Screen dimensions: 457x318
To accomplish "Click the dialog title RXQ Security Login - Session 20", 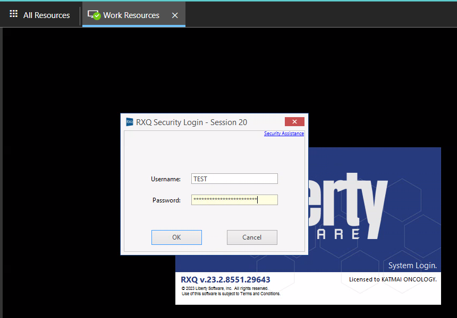I will [191, 122].
